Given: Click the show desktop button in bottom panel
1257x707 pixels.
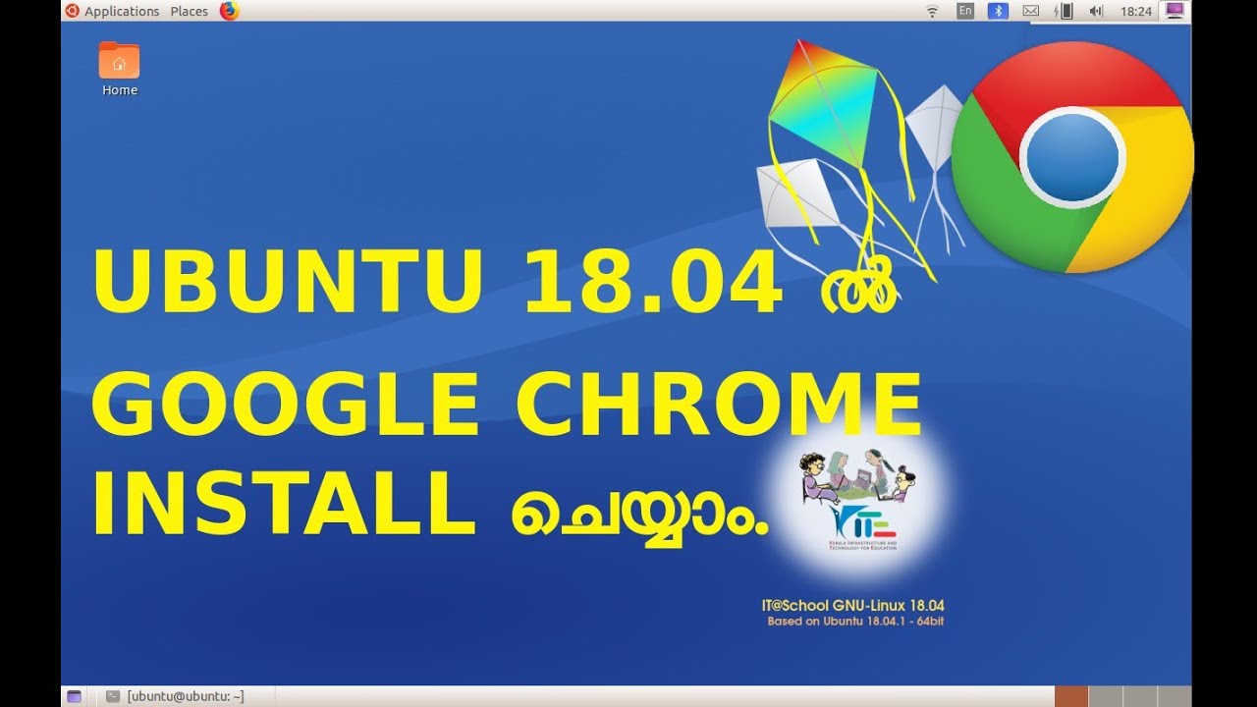Looking at the screenshot, I should click(x=74, y=696).
